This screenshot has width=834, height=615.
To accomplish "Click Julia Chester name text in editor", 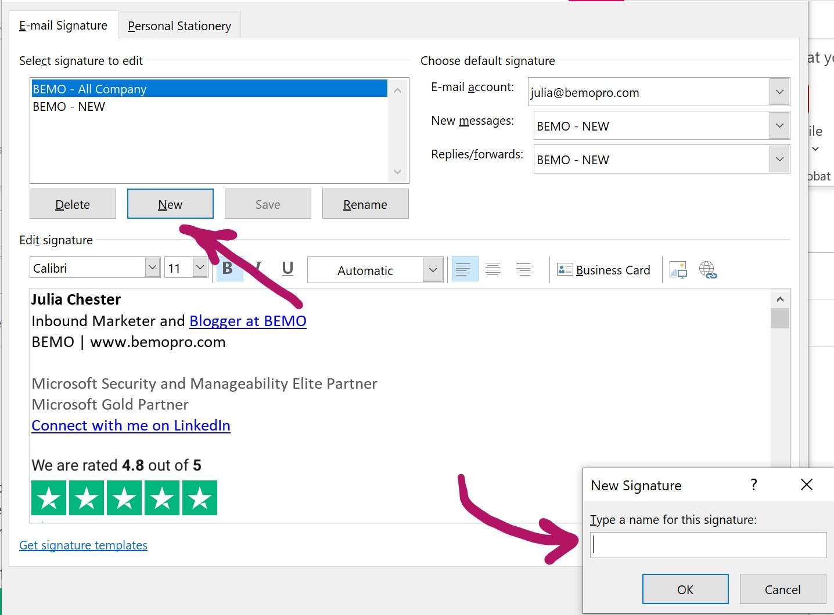I will [76, 299].
